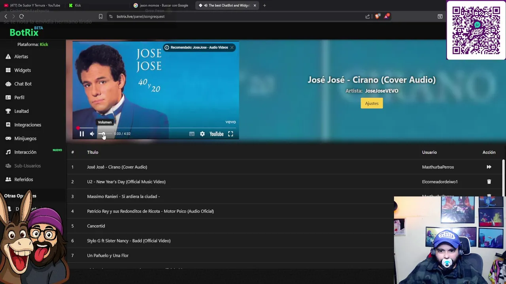Select U2 - New Year's Day row title
Viewport: 506px width, 284px height.
coord(126,182)
